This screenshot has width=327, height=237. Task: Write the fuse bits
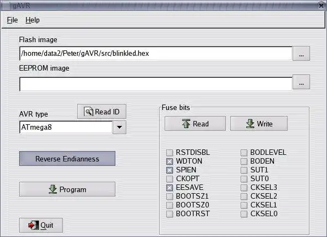[x=259, y=124]
